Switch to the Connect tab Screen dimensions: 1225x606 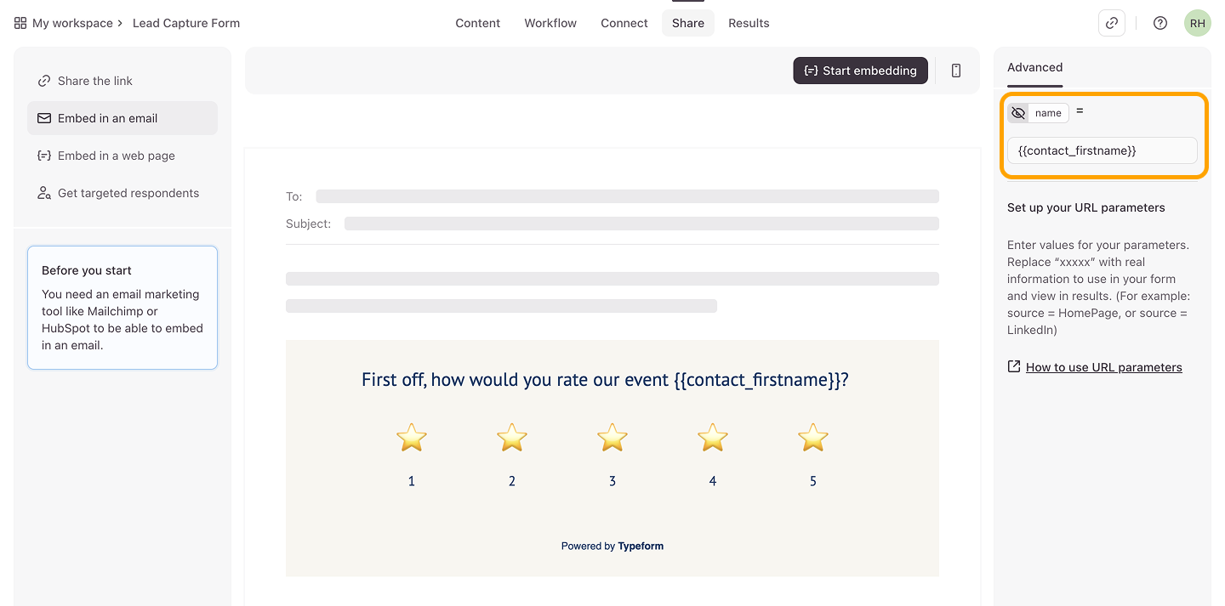tap(624, 23)
